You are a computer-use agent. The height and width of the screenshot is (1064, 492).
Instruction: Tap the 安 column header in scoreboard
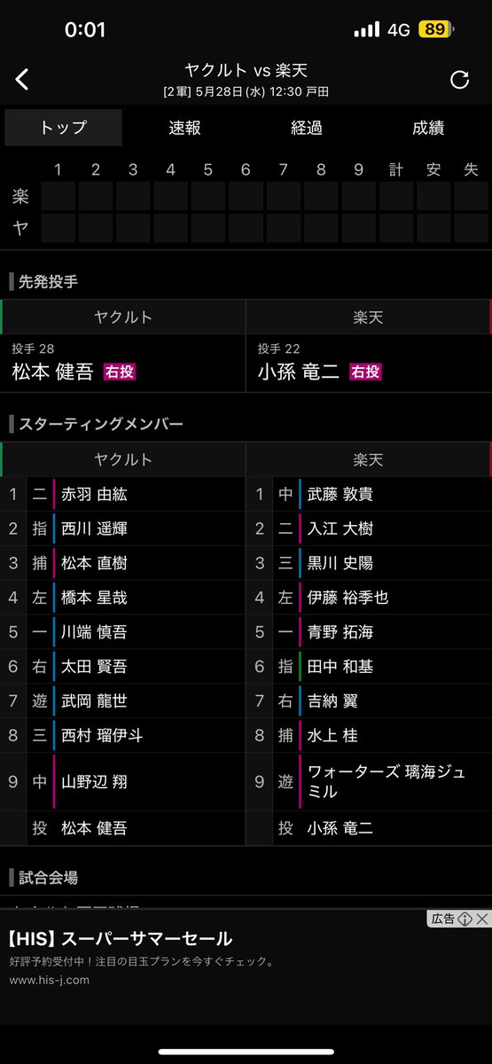pos(433,169)
